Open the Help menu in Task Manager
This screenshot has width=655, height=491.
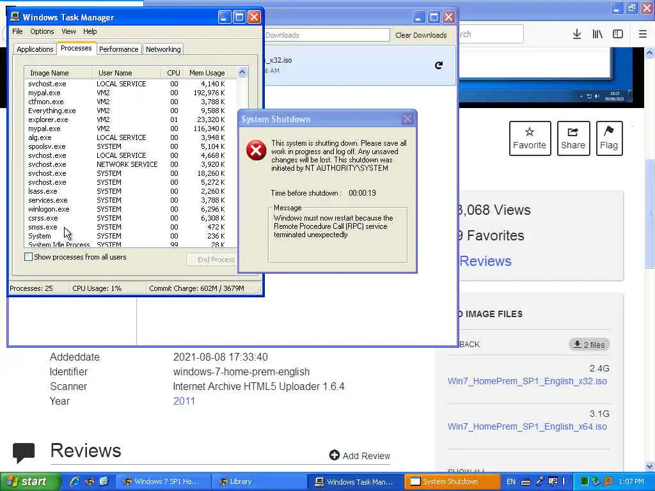point(90,31)
